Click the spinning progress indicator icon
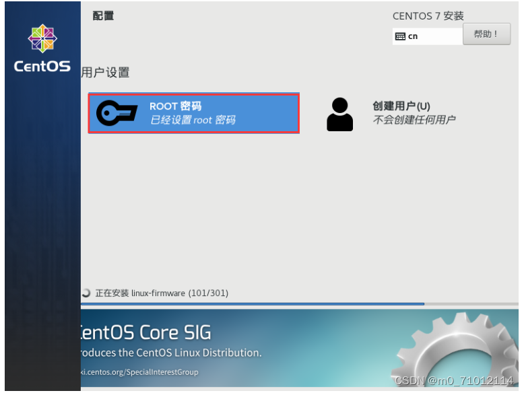This screenshot has width=524, height=393. click(86, 293)
